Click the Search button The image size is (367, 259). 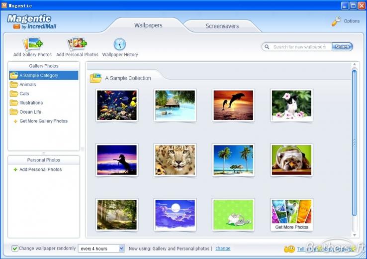pyautogui.click(x=342, y=47)
